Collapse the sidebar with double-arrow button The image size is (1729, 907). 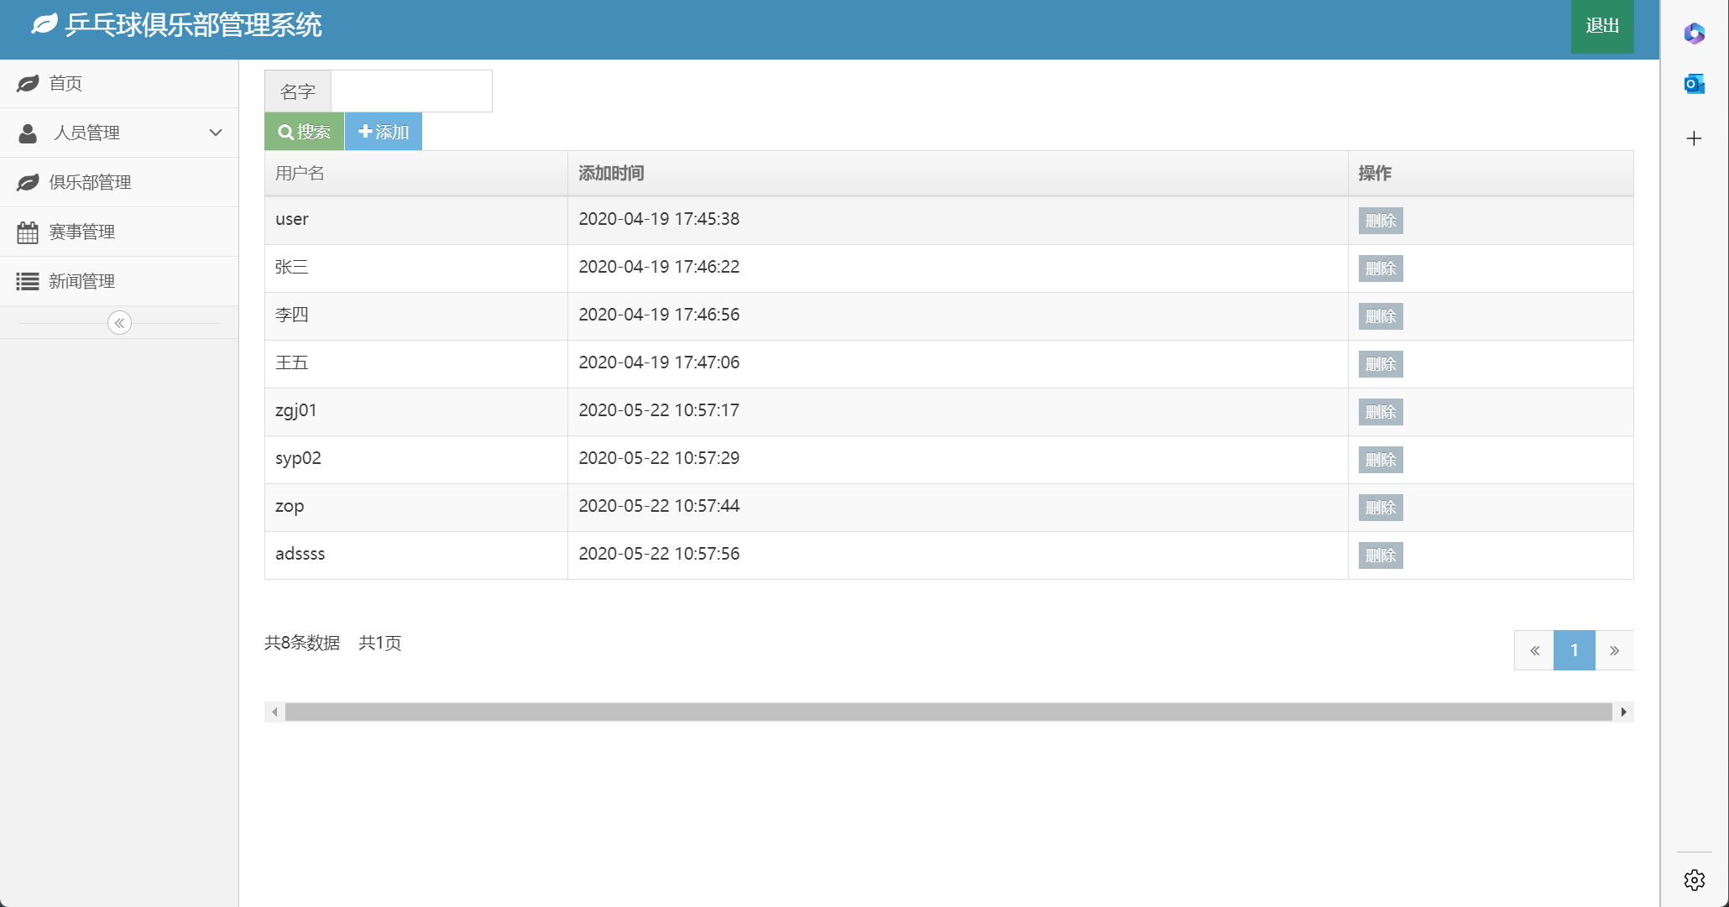tap(119, 323)
